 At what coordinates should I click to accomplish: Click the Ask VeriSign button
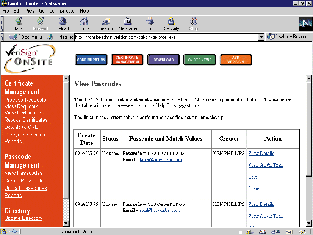pos(236,60)
